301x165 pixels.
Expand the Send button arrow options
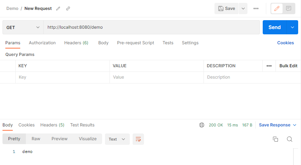(x=292, y=27)
